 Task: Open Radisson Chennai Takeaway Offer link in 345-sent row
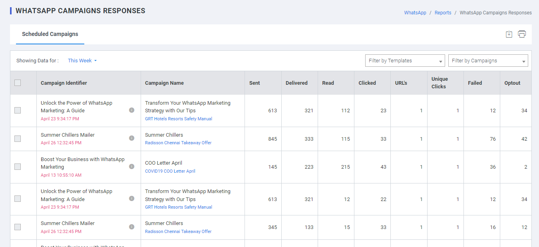(x=178, y=231)
